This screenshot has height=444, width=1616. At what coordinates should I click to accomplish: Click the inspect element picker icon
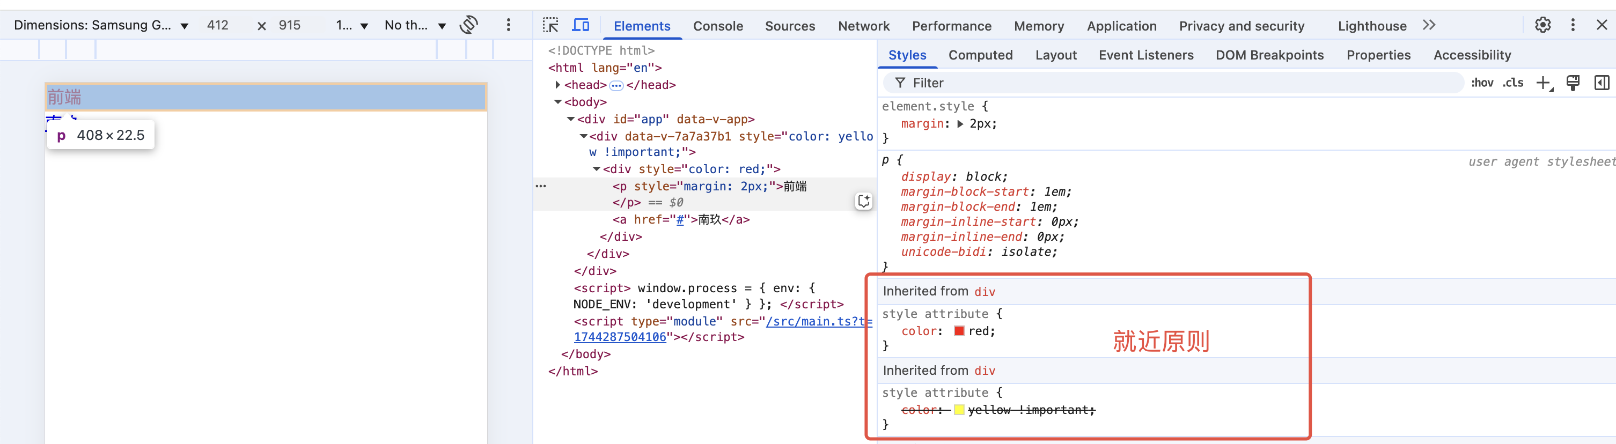550,25
